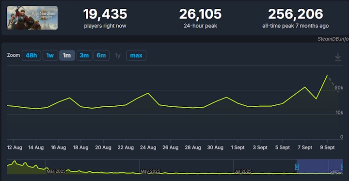This screenshot has width=349, height=181.
Task: Click the 14 Aug axis label
Action: point(36,148)
